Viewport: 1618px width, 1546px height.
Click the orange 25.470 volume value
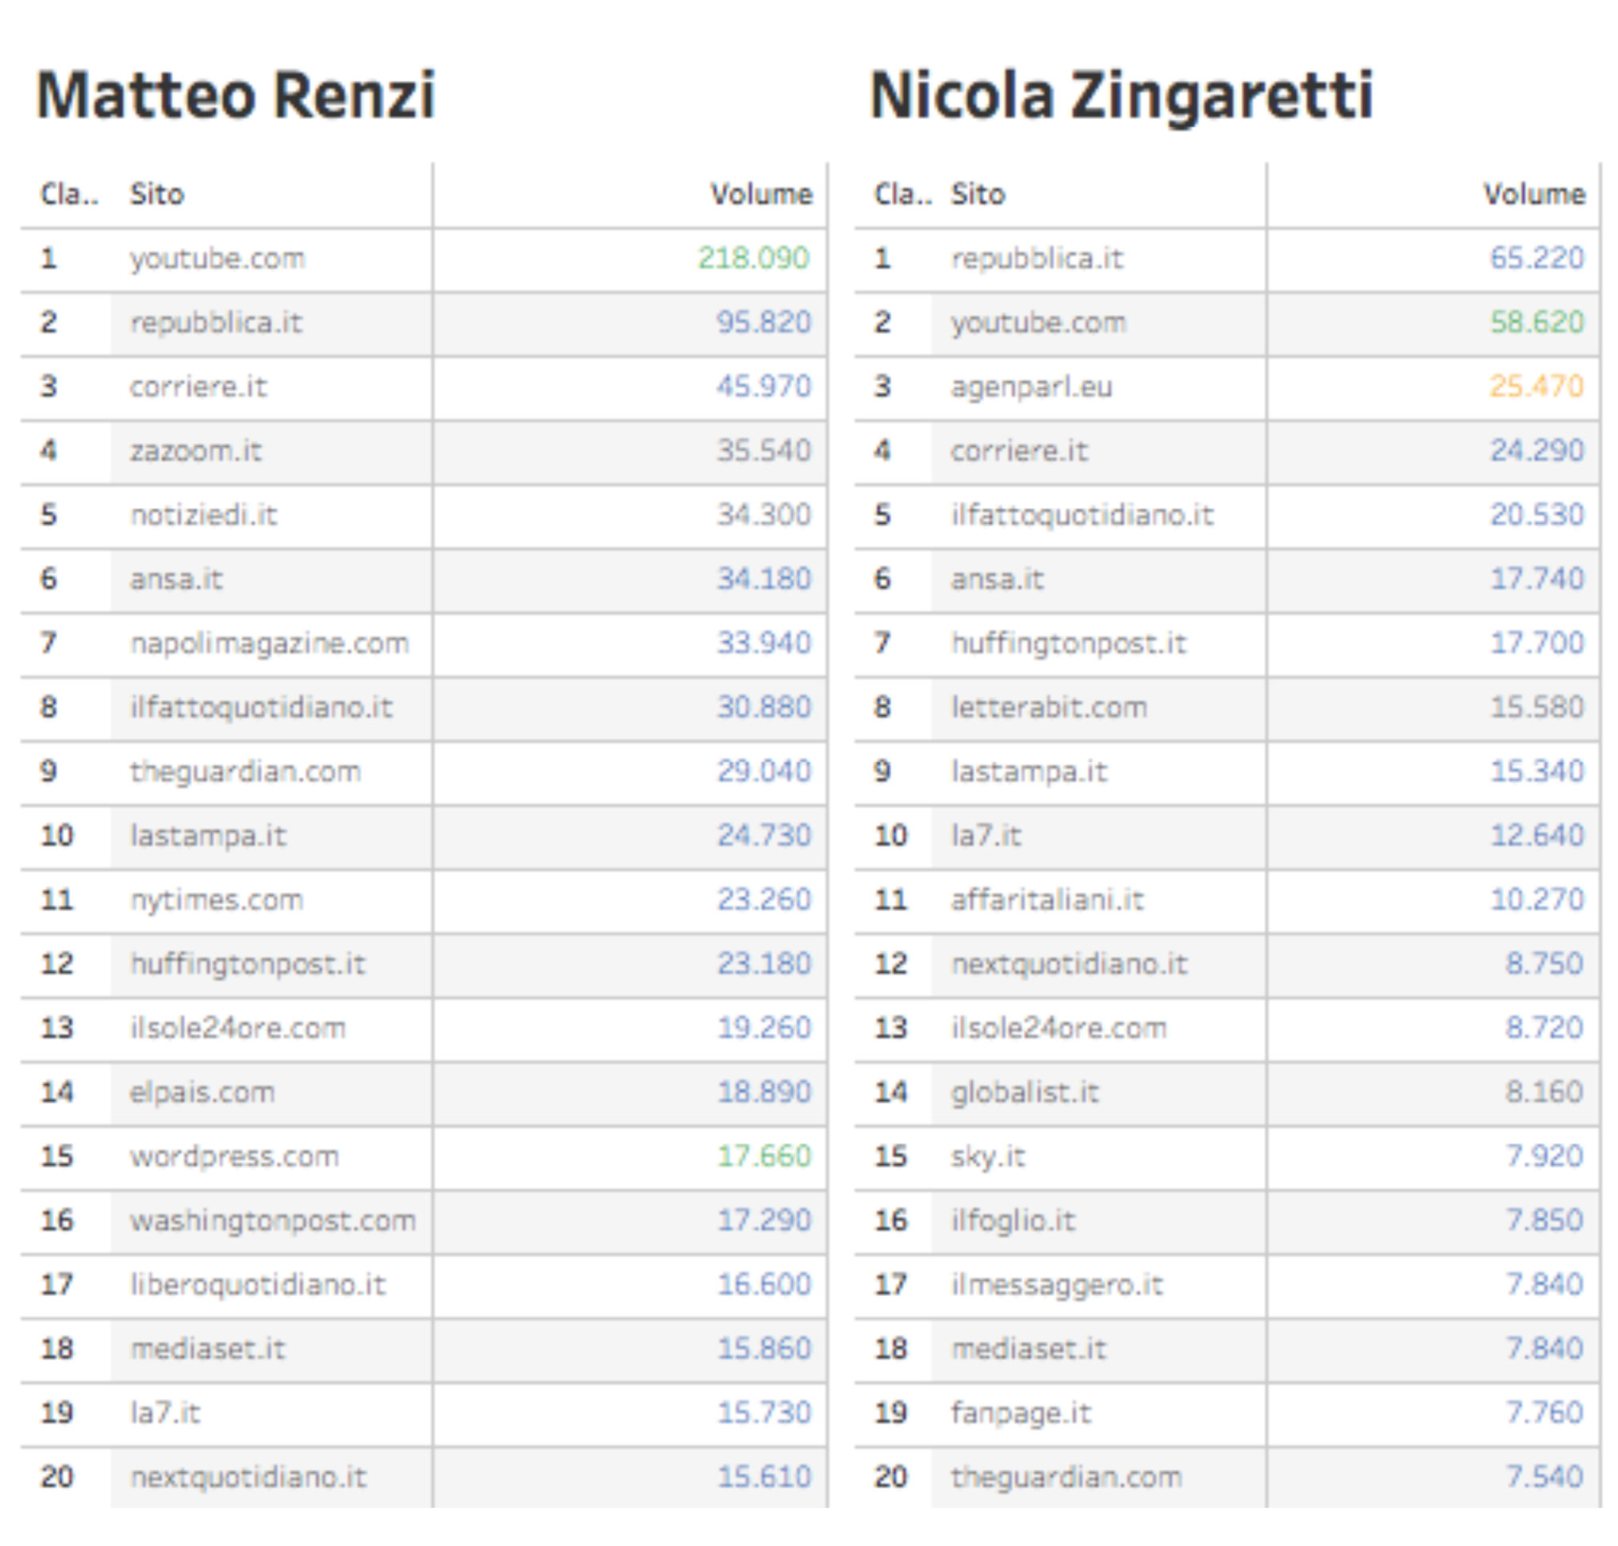[1535, 386]
